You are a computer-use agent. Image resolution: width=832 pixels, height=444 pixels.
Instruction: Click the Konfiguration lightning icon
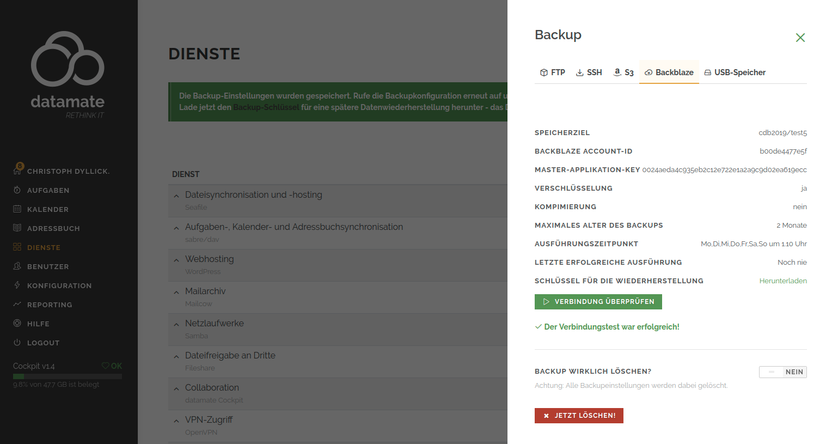pyautogui.click(x=17, y=285)
